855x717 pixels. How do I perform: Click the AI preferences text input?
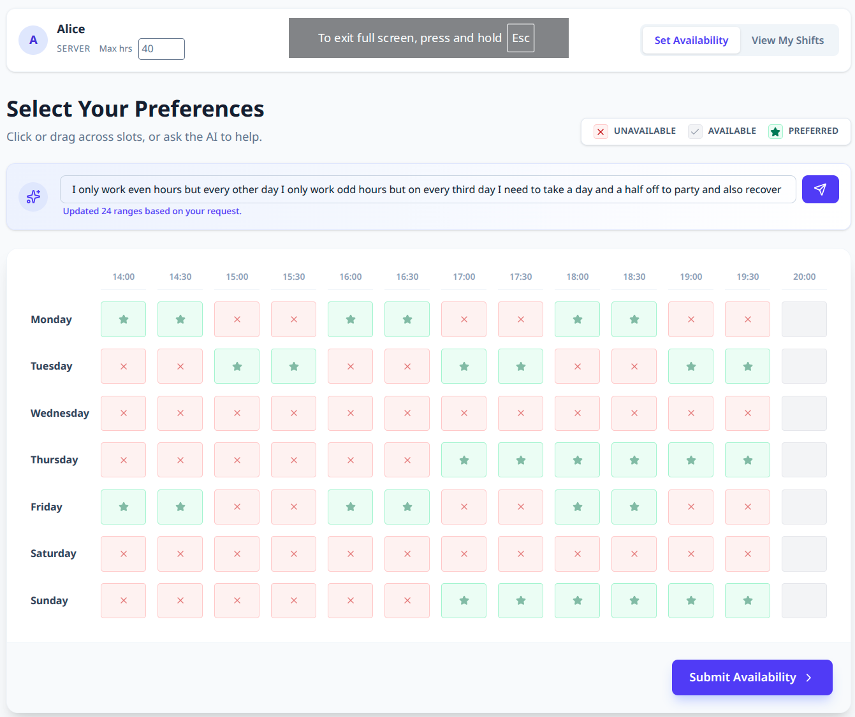pos(427,189)
